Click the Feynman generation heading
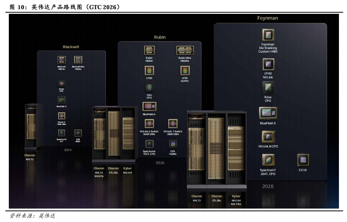 click(268, 18)
